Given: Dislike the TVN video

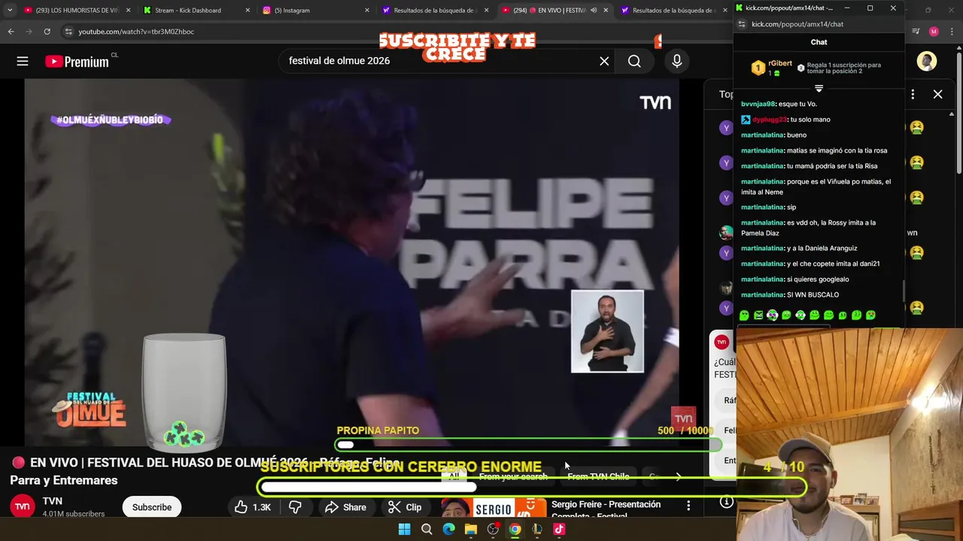Looking at the screenshot, I should point(295,507).
